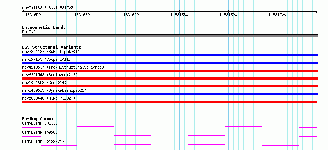Open variant nsv4113537 (gnomADStructuralVariants) label
Image resolution: width=328 pixels, height=150 pixels.
[x=63, y=67]
